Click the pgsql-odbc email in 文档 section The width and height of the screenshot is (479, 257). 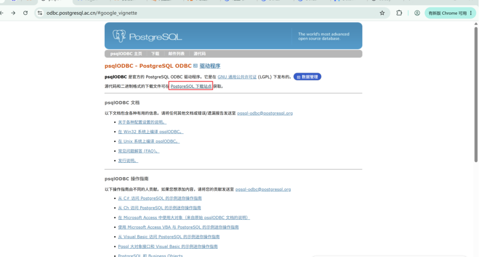pos(265,113)
